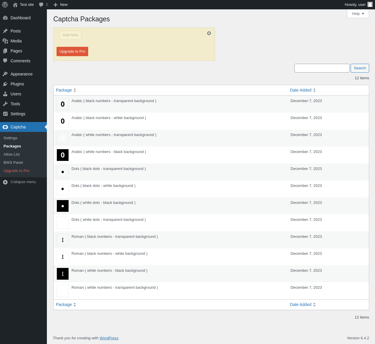Focus the package search input field
The image size is (375, 344).
coord(322,68)
